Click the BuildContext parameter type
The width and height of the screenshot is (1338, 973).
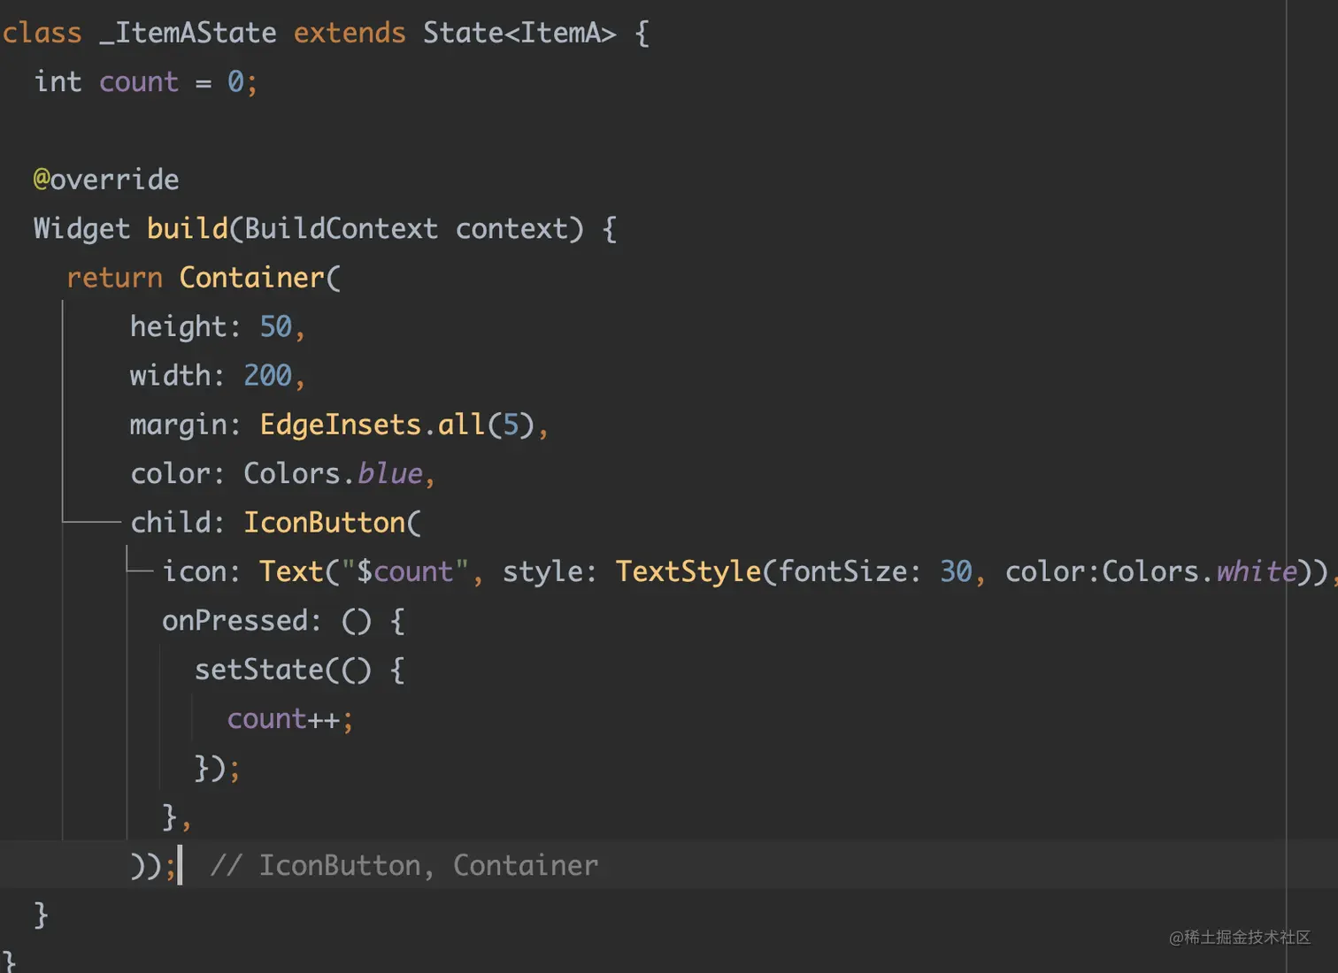pyautogui.click(x=341, y=228)
